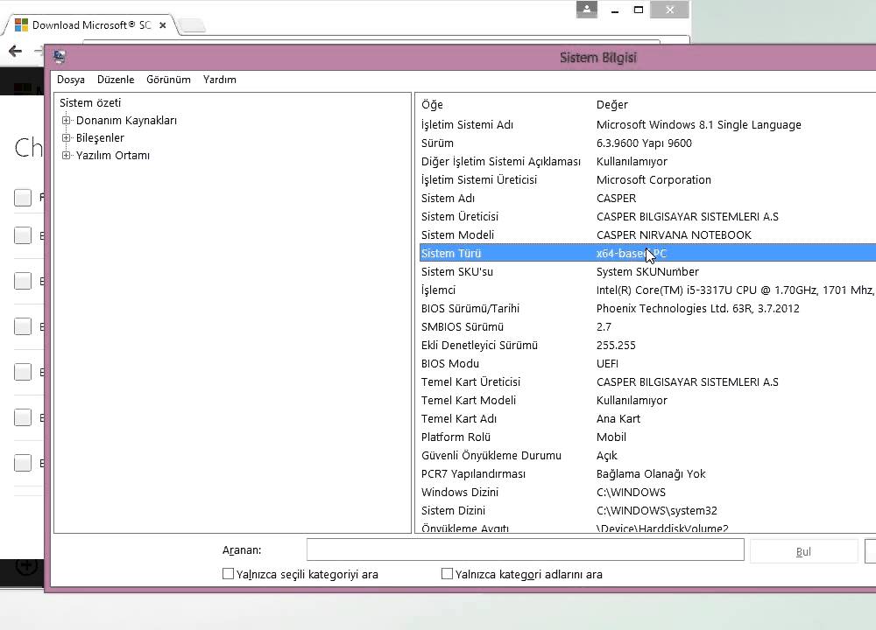Select the highlighted Sistem Türü row
The image size is (876, 630).
pyautogui.click(x=647, y=254)
